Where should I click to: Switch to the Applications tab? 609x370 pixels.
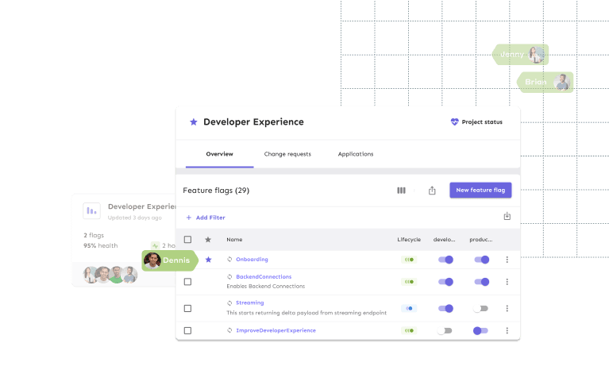(x=355, y=154)
